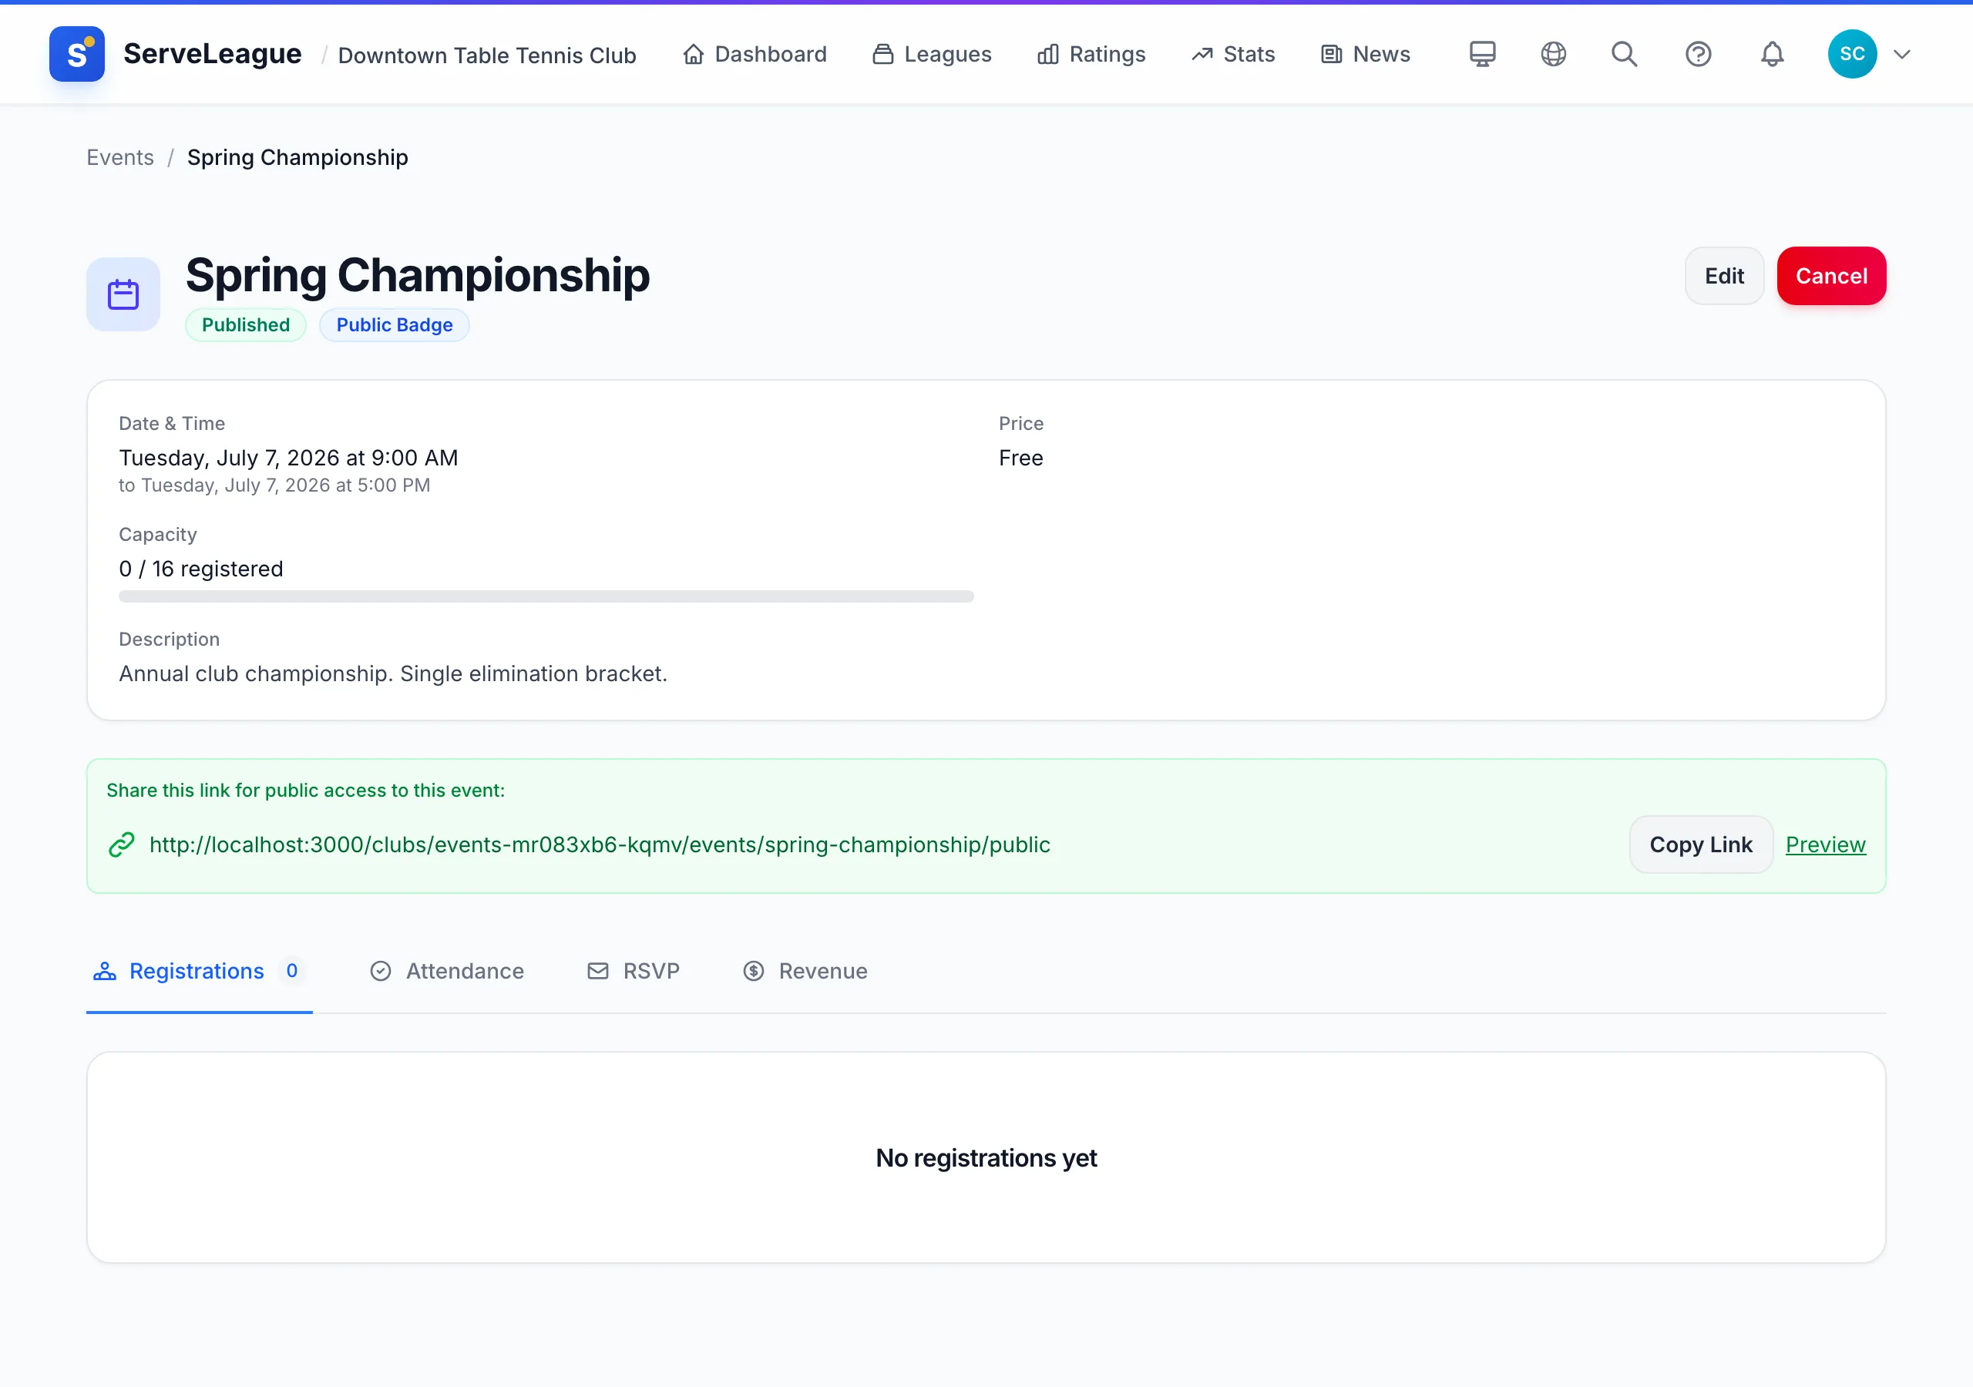This screenshot has height=1387, width=1973.
Task: Click the Published status badge
Action: pyautogui.click(x=246, y=325)
